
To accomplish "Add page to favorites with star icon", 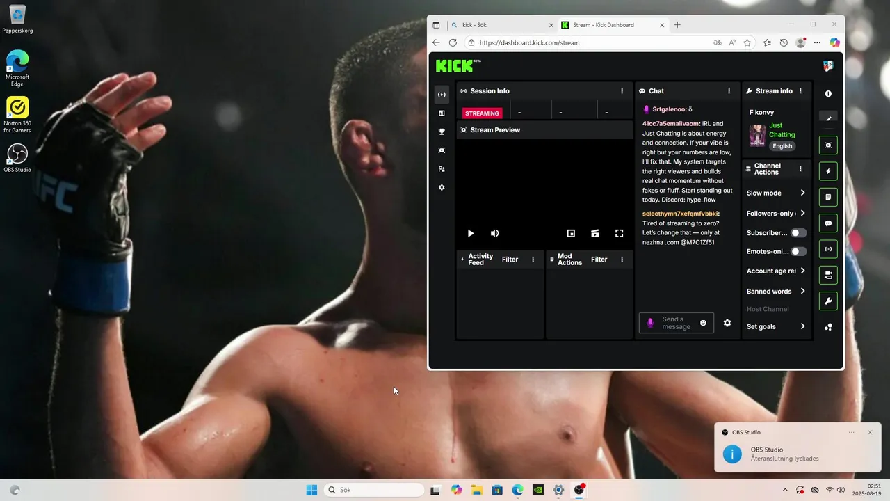I will [x=747, y=42].
